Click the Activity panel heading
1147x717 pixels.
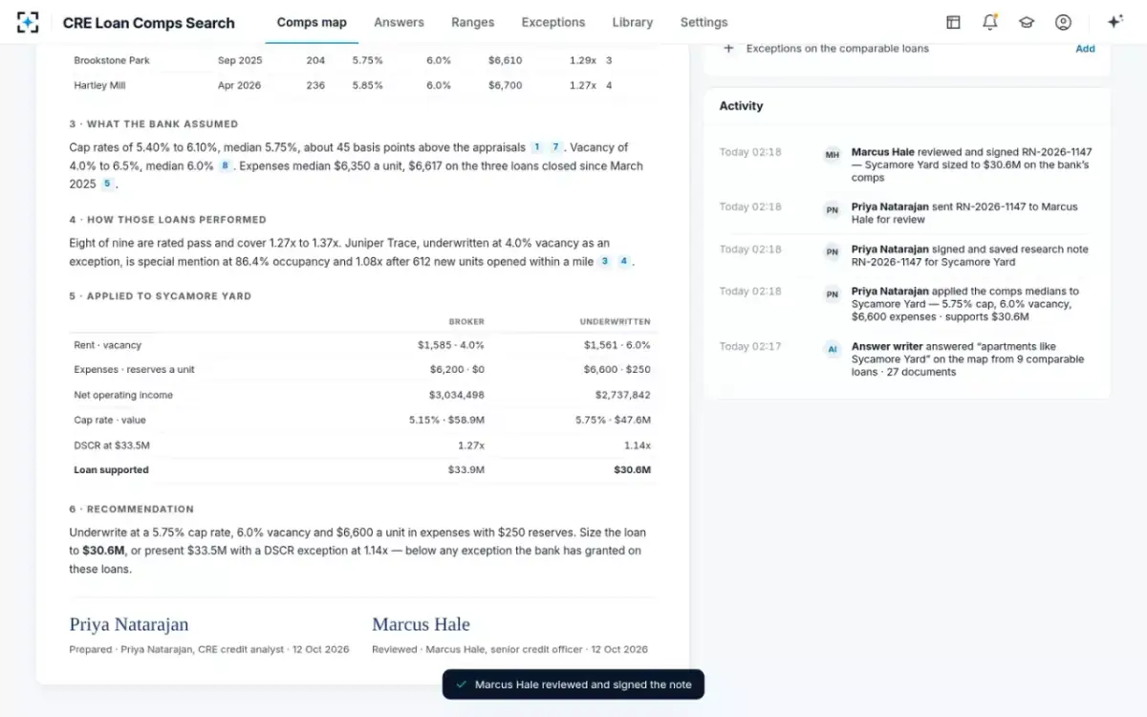(741, 106)
